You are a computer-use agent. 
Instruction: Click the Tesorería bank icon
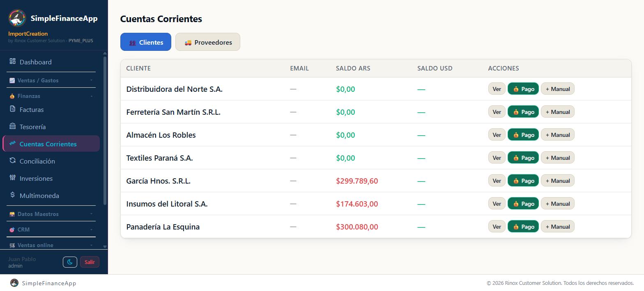(x=12, y=126)
